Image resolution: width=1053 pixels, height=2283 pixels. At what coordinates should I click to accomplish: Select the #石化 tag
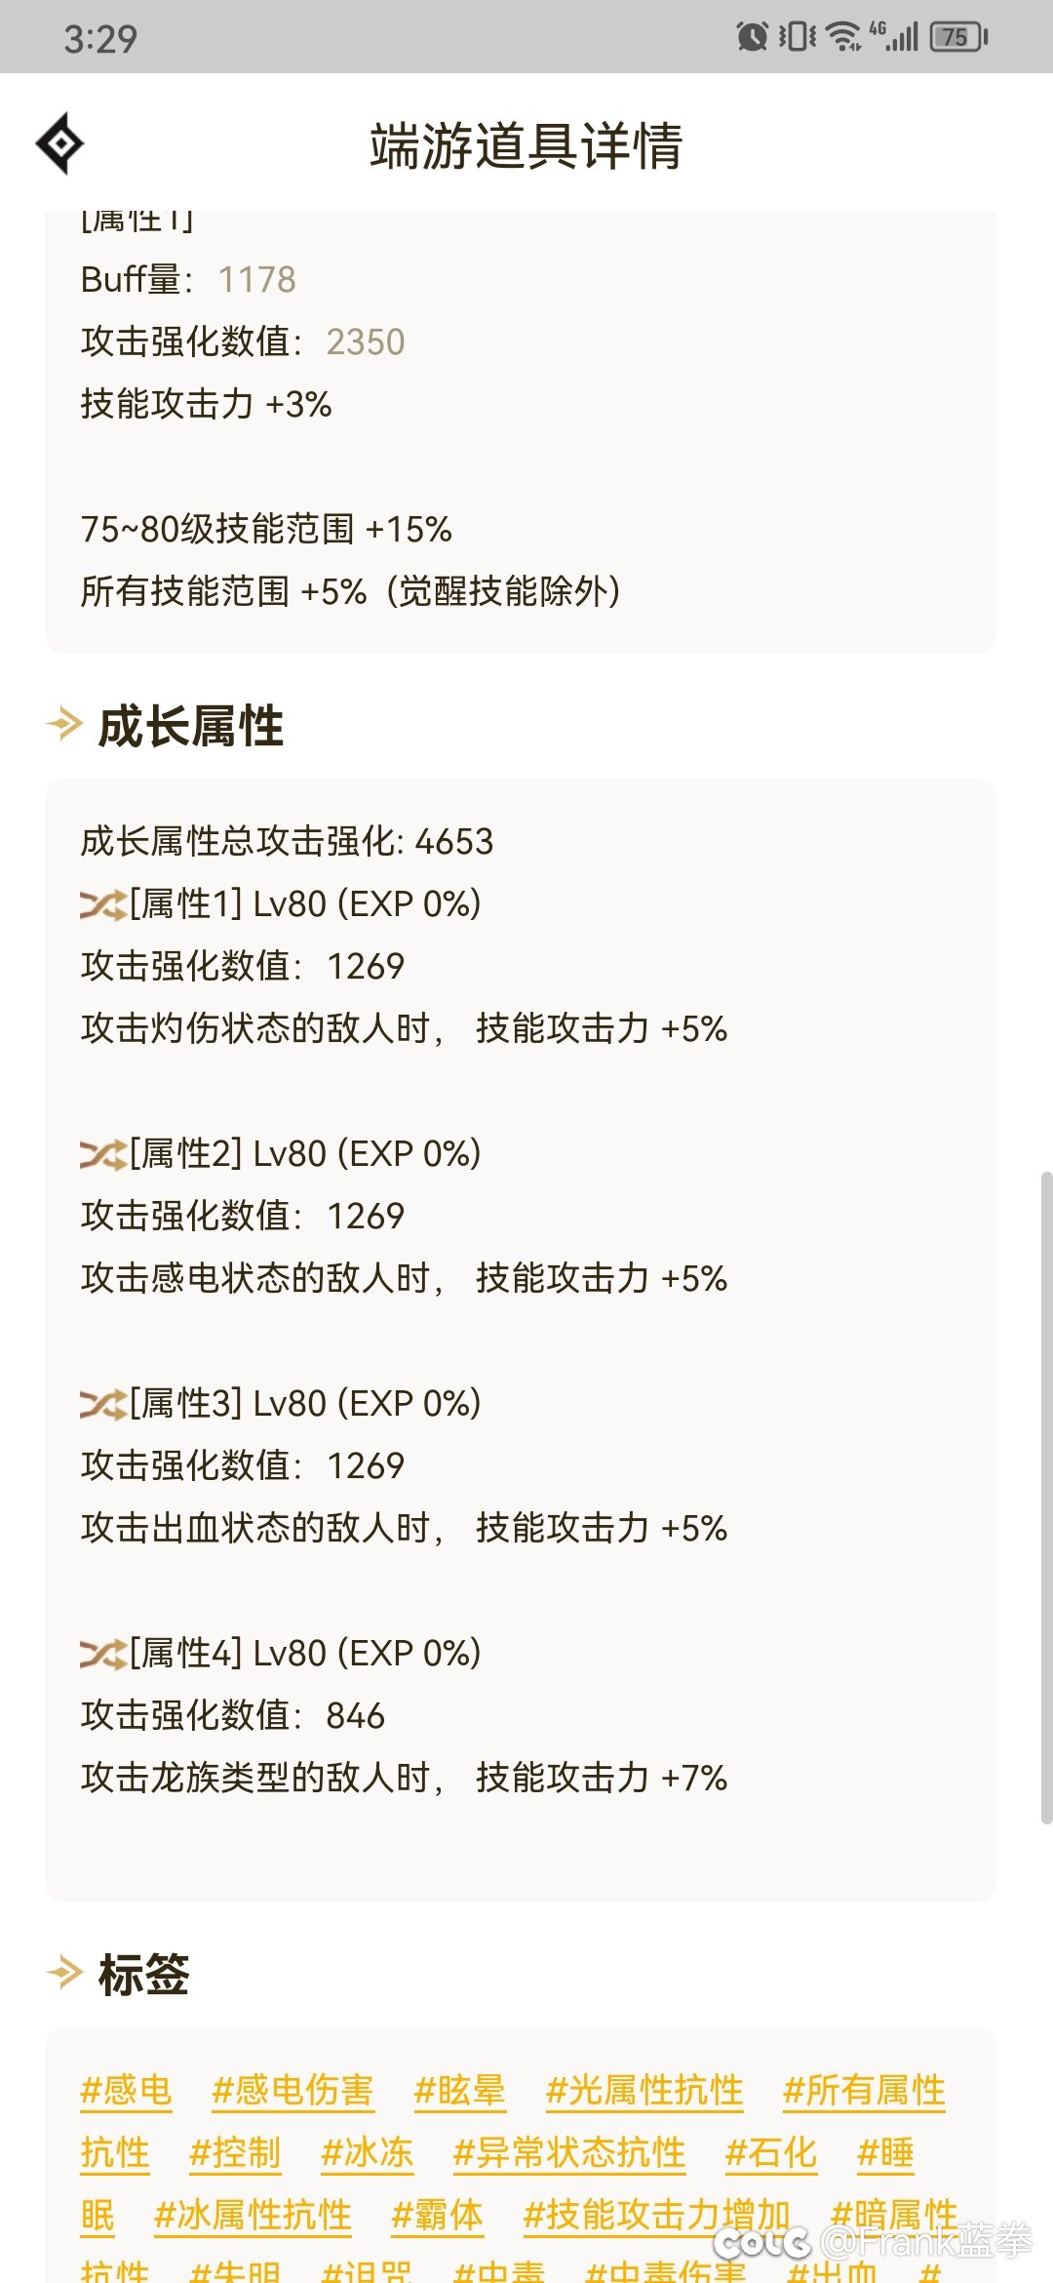click(x=771, y=2152)
